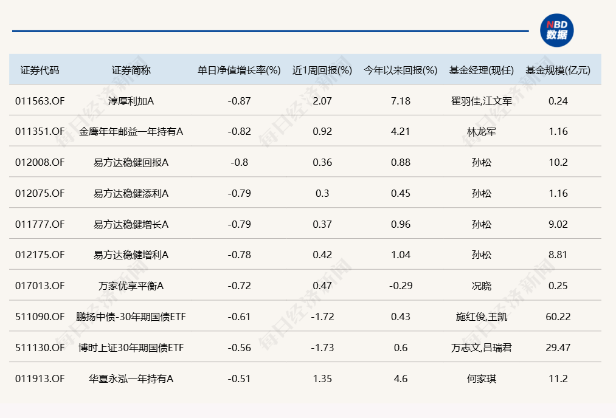Image resolution: width=616 pixels, height=418 pixels.
Task: Click the 单日净值增长率(%) column header
Action: 239,70
